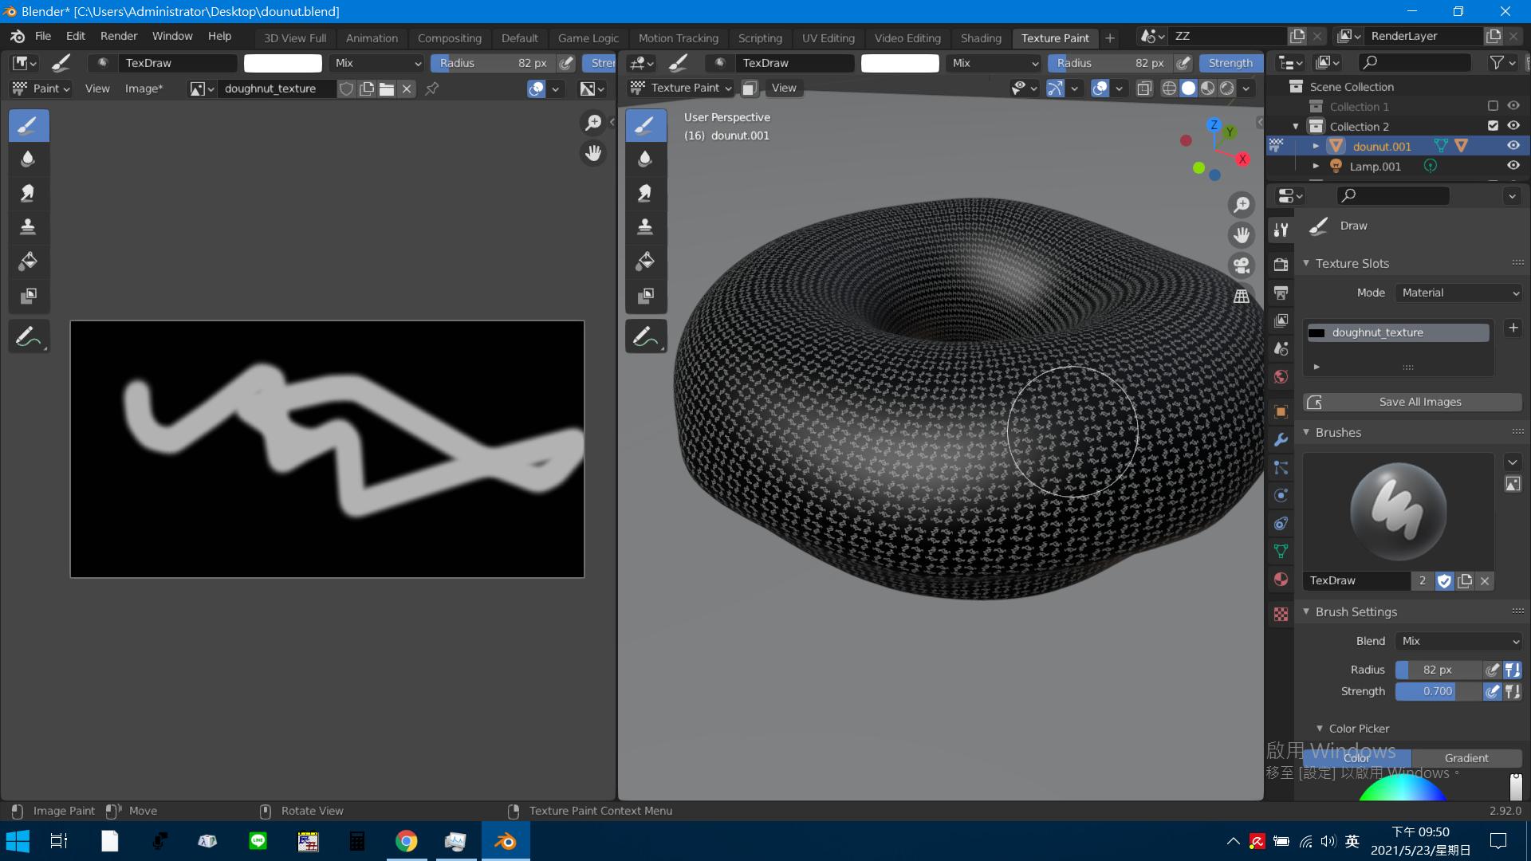Toggle the doughnut_texture image asterisk save state
The image size is (1531, 861).
pyautogui.click(x=143, y=88)
